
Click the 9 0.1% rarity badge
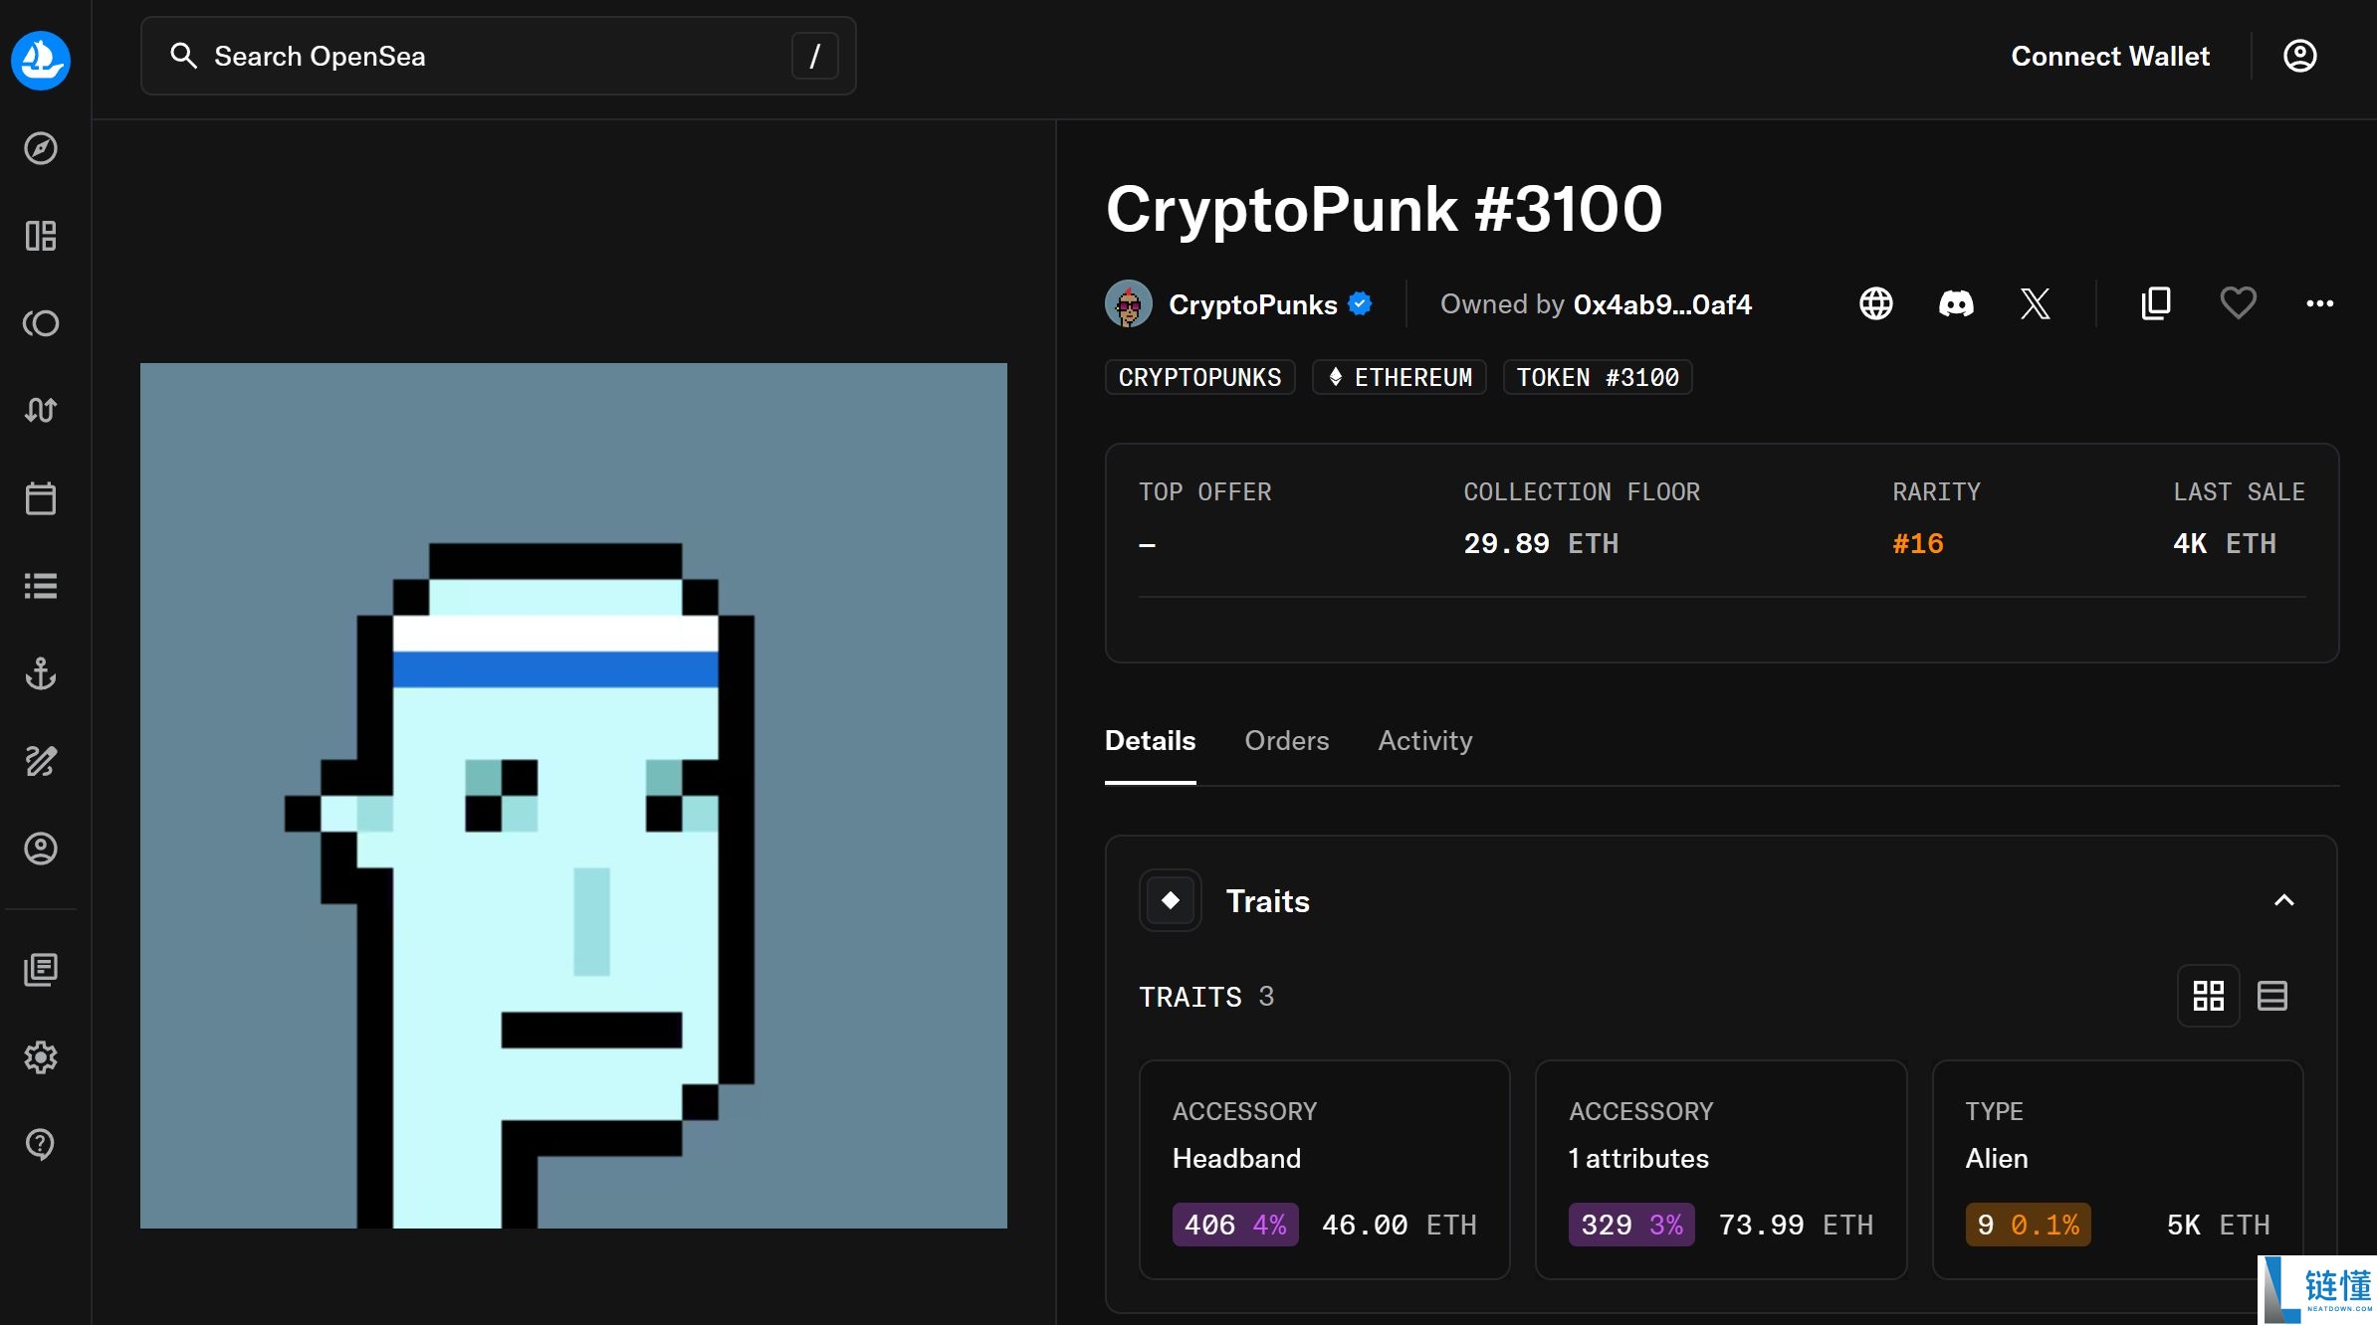coord(2029,1225)
